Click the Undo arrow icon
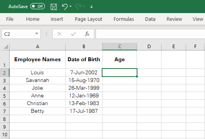The height and width of the screenshot is (139, 205). (64, 7)
